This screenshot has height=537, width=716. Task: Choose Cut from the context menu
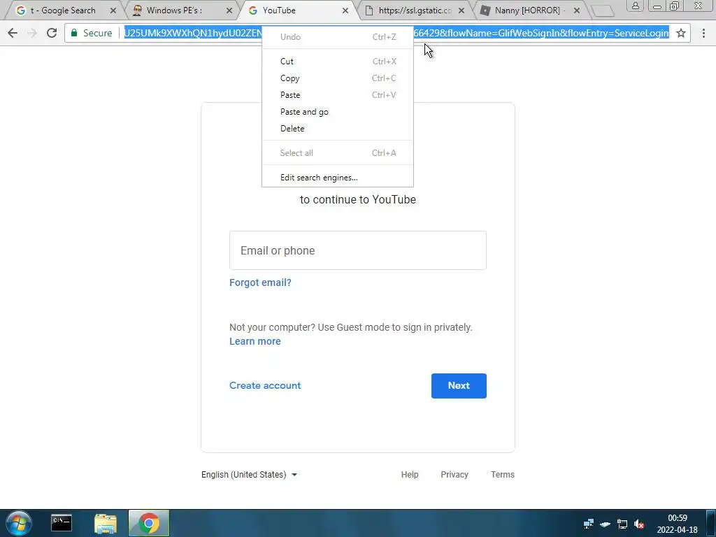338,62
